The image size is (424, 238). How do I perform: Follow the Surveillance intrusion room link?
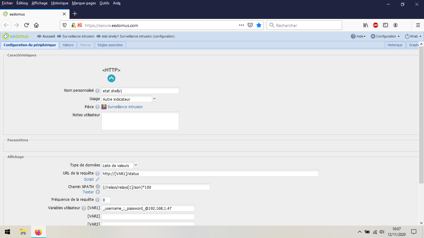(x=125, y=107)
